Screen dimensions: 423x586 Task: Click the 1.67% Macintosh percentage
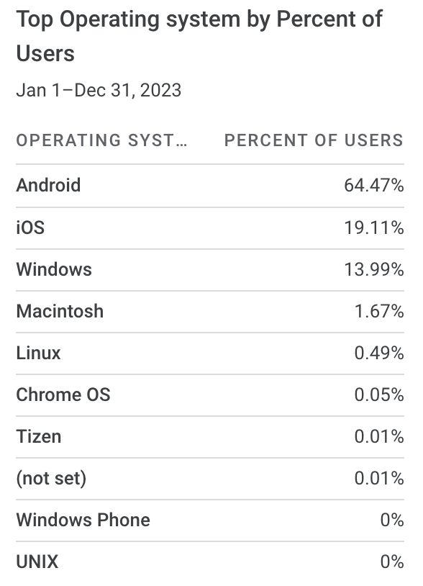click(x=379, y=311)
